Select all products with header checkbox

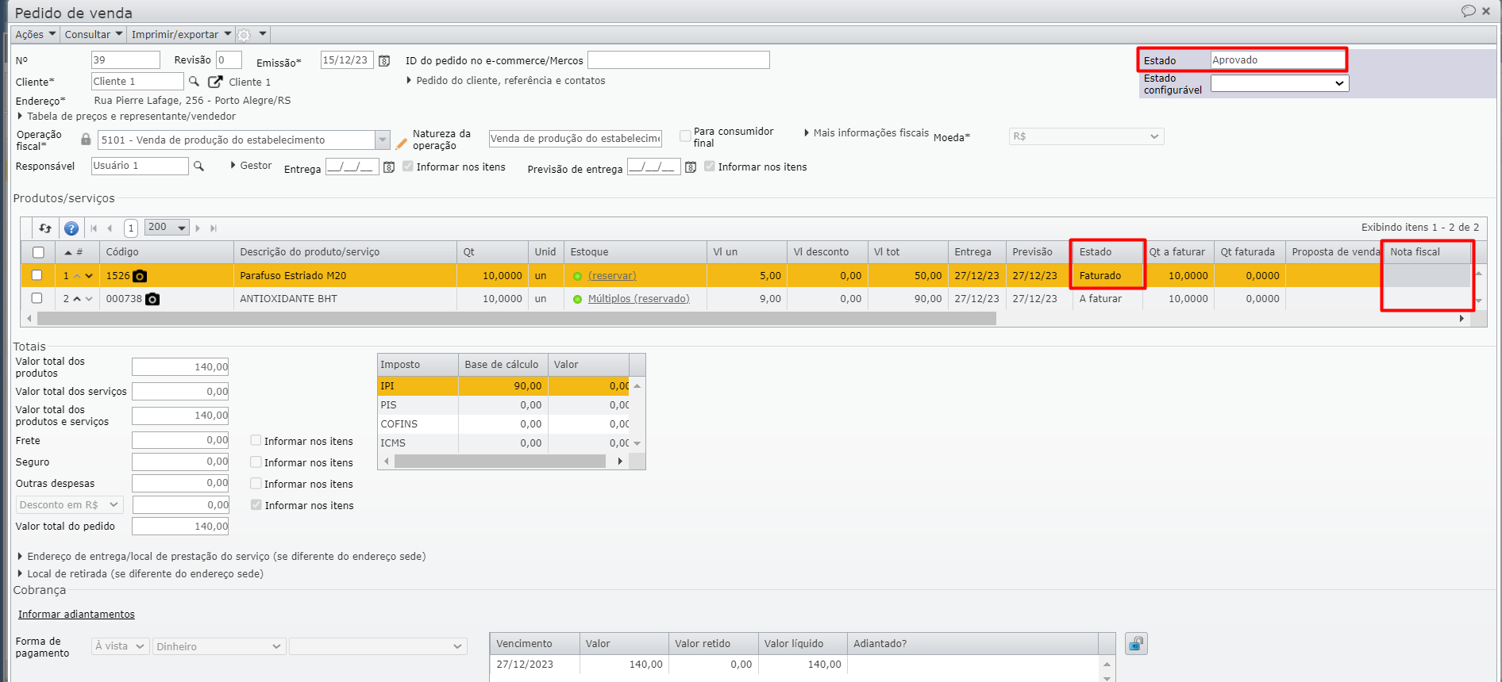pos(38,252)
